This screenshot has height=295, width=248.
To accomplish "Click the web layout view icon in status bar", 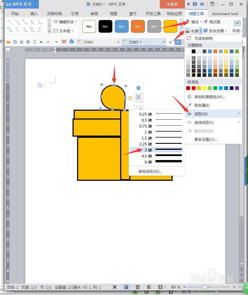I will (x=149, y=287).
